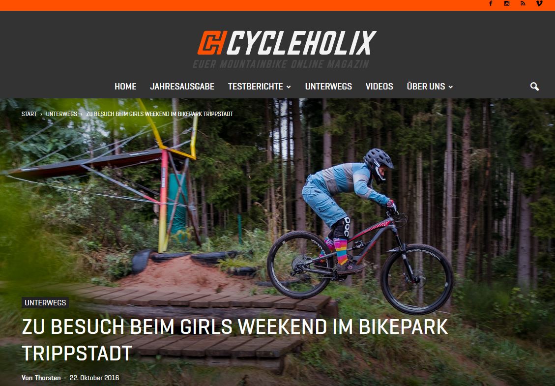Open author Thorsten's profile link

(x=47, y=378)
